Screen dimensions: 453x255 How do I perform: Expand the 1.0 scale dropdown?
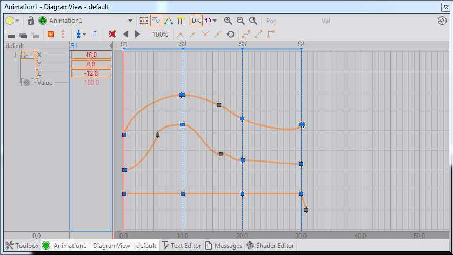click(215, 21)
